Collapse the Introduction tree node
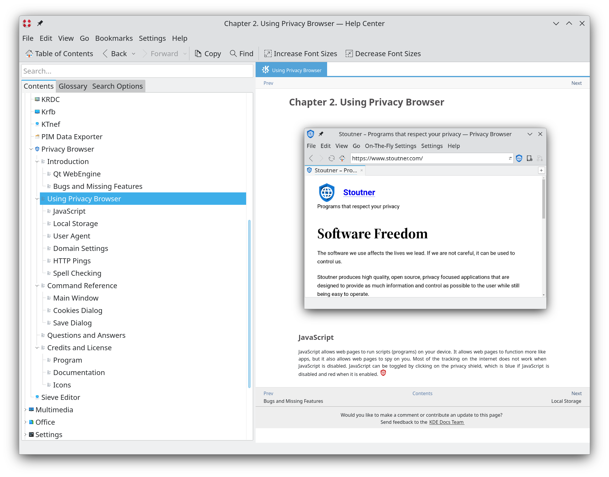The width and height of the screenshot is (609, 477). (x=37, y=162)
